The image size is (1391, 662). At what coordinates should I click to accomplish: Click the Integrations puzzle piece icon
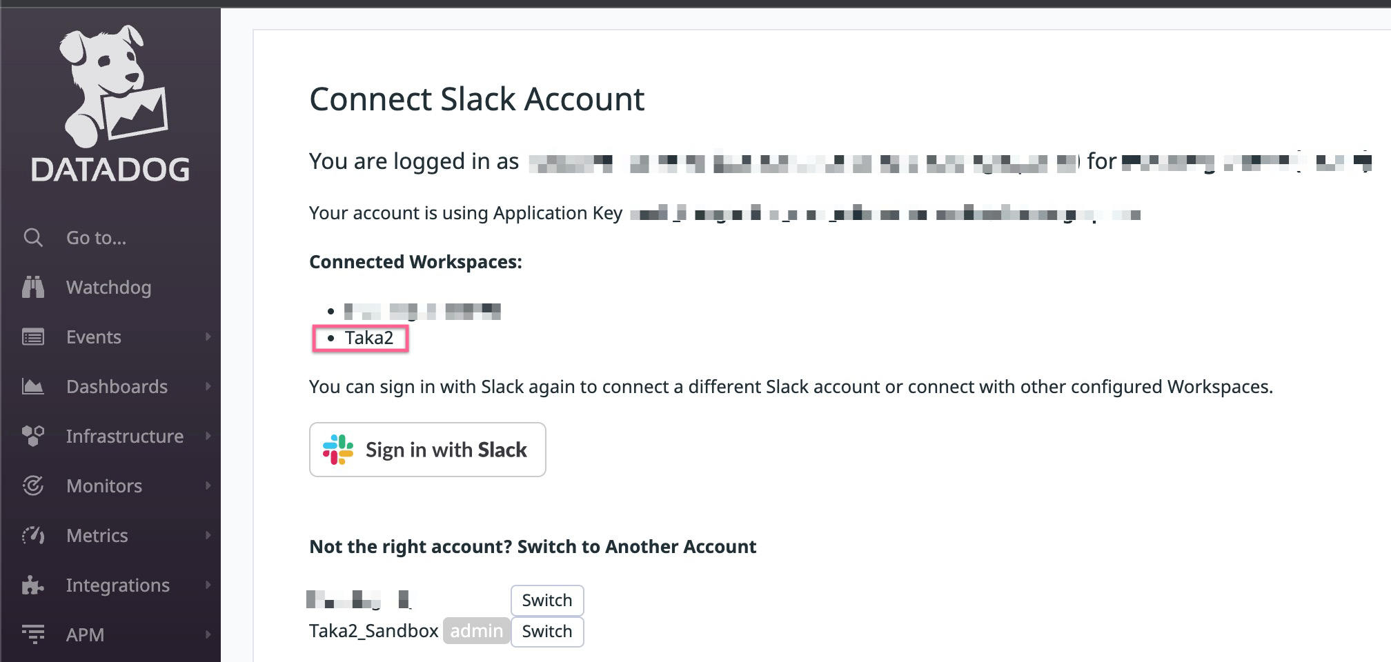click(33, 585)
